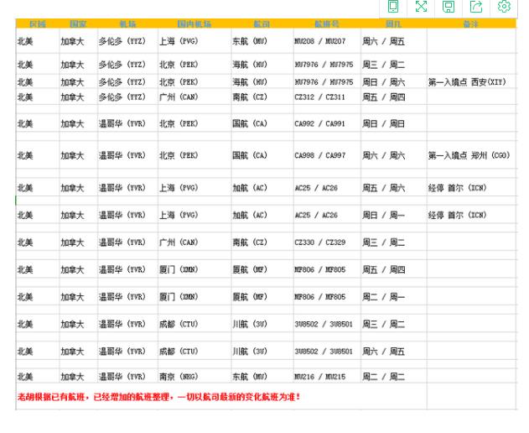Switch to mobile device view icon
Image resolution: width=529 pixels, height=433 pixels.
[392, 6]
